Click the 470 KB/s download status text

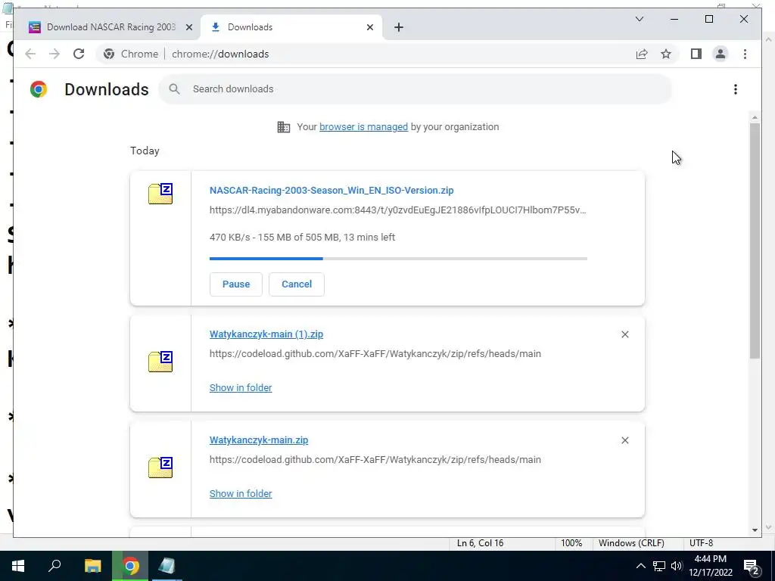click(x=302, y=237)
